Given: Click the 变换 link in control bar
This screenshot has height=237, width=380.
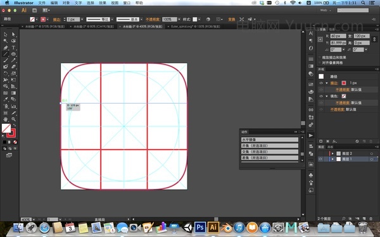Looking at the screenshot, I should [x=231, y=20].
